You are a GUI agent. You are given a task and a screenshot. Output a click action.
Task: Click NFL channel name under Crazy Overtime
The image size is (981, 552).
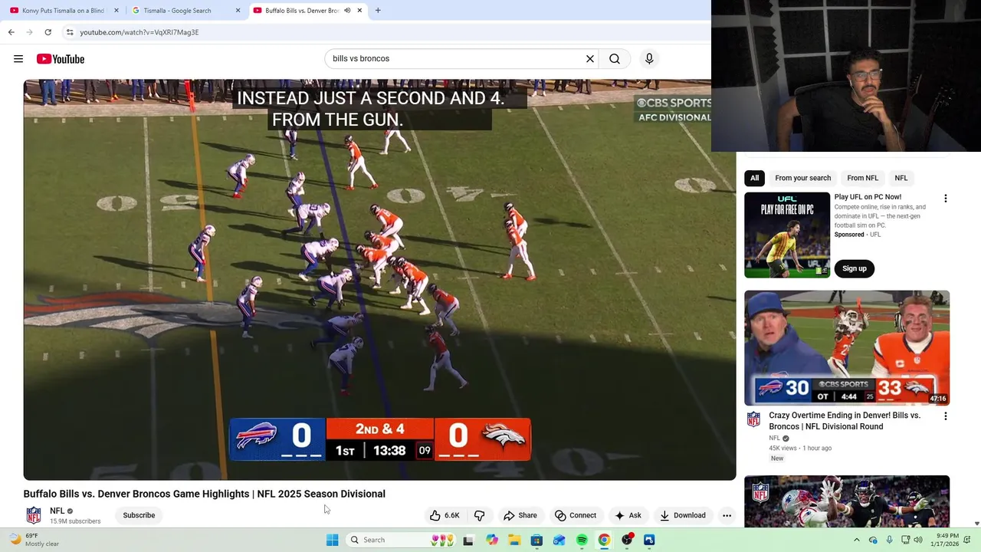tap(774, 439)
